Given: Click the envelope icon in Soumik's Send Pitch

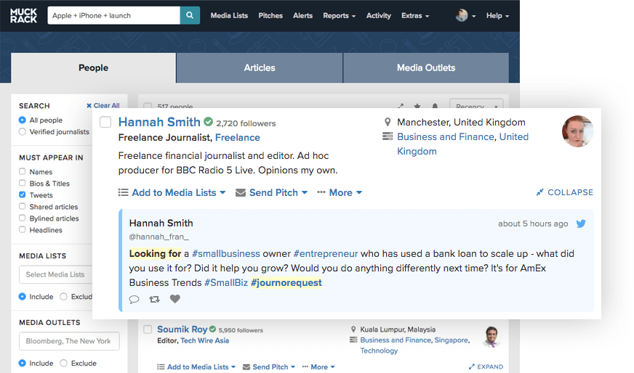Looking at the screenshot, I should (x=246, y=367).
